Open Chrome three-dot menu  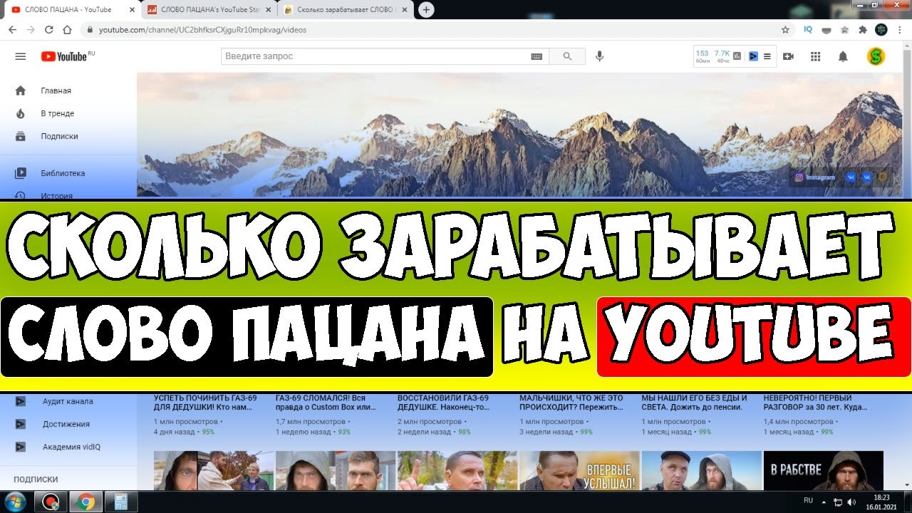pyautogui.click(x=900, y=30)
